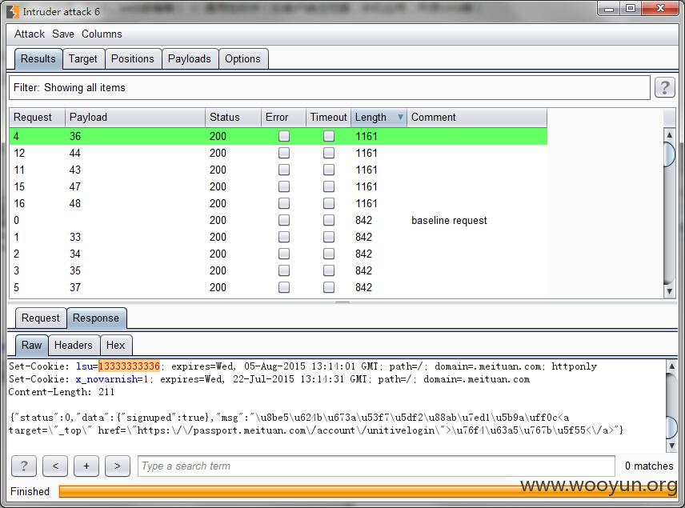Screen dimensions: 685x508
Task: Click the 'Finished' status text
Action: tap(30, 491)
